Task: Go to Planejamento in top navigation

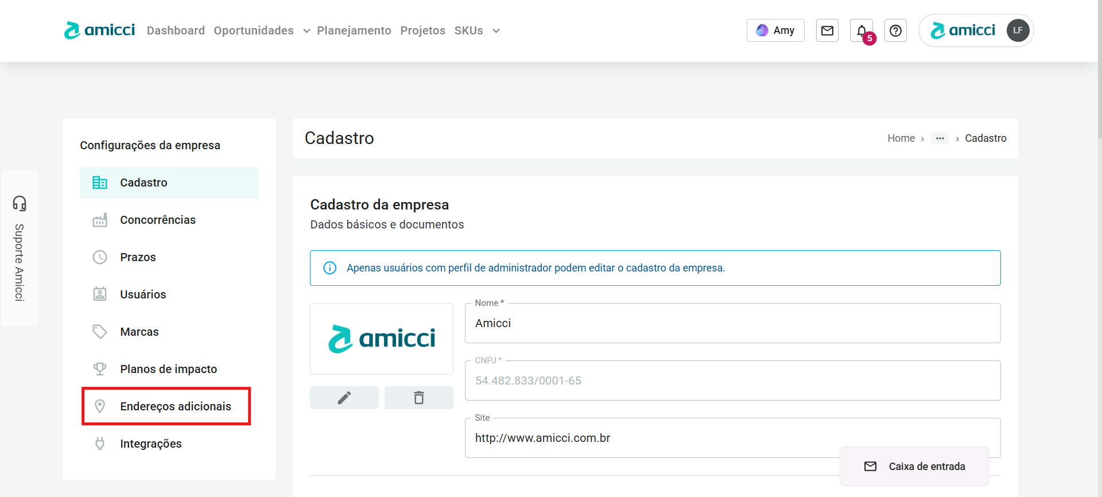Action: coord(354,30)
